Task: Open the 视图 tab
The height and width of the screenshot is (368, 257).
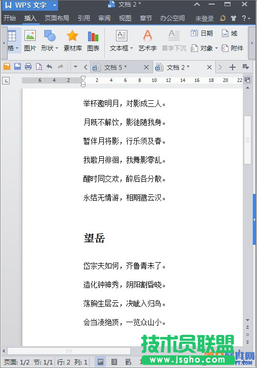Action: 125,18
